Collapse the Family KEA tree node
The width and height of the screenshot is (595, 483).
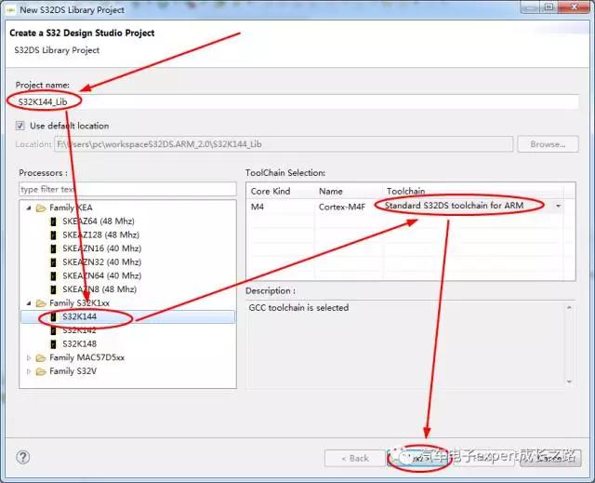(x=29, y=208)
